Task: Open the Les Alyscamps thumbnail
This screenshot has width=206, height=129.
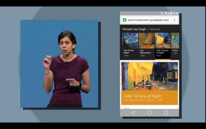Action: [147, 41]
